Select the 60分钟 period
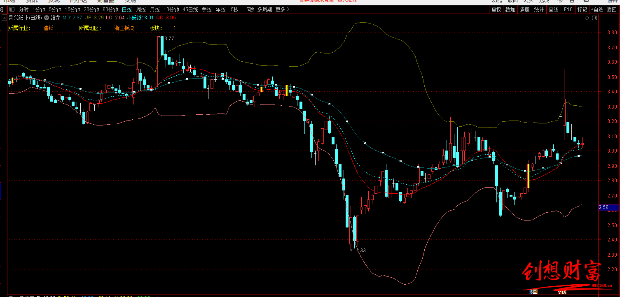The image size is (620, 297). click(110, 9)
